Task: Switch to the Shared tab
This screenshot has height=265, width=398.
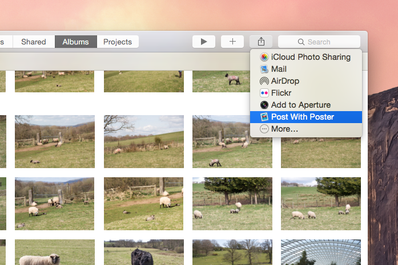Action: [x=34, y=42]
